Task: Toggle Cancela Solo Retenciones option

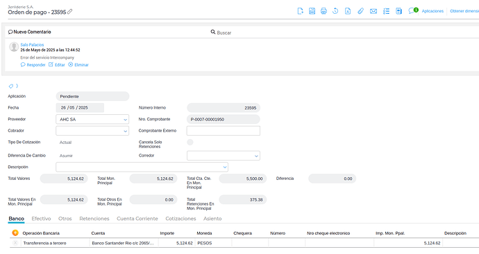Action: (190, 143)
